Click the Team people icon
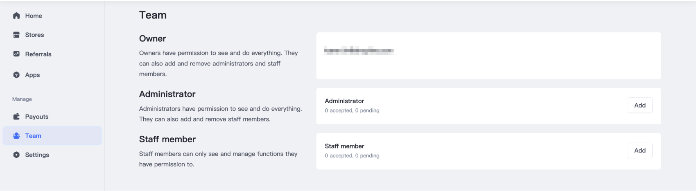Image resolution: width=696 pixels, height=191 pixels. tap(16, 136)
